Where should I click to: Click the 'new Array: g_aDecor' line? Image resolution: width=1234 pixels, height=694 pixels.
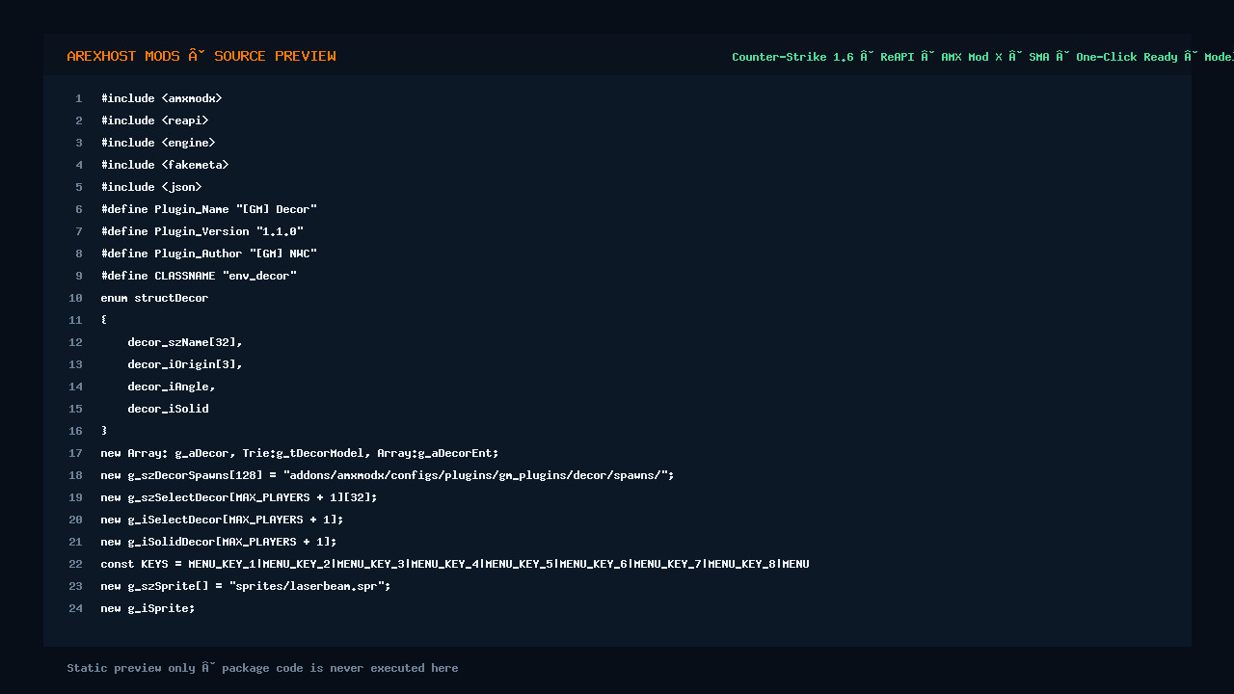pyautogui.click(x=299, y=453)
